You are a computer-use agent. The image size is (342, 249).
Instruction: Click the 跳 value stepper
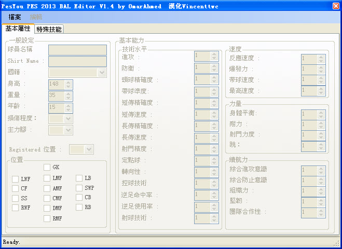313,146
